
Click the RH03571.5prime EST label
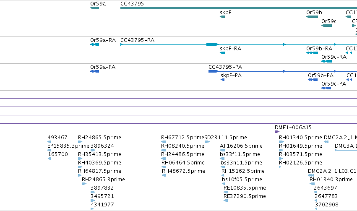[x=300, y=154]
